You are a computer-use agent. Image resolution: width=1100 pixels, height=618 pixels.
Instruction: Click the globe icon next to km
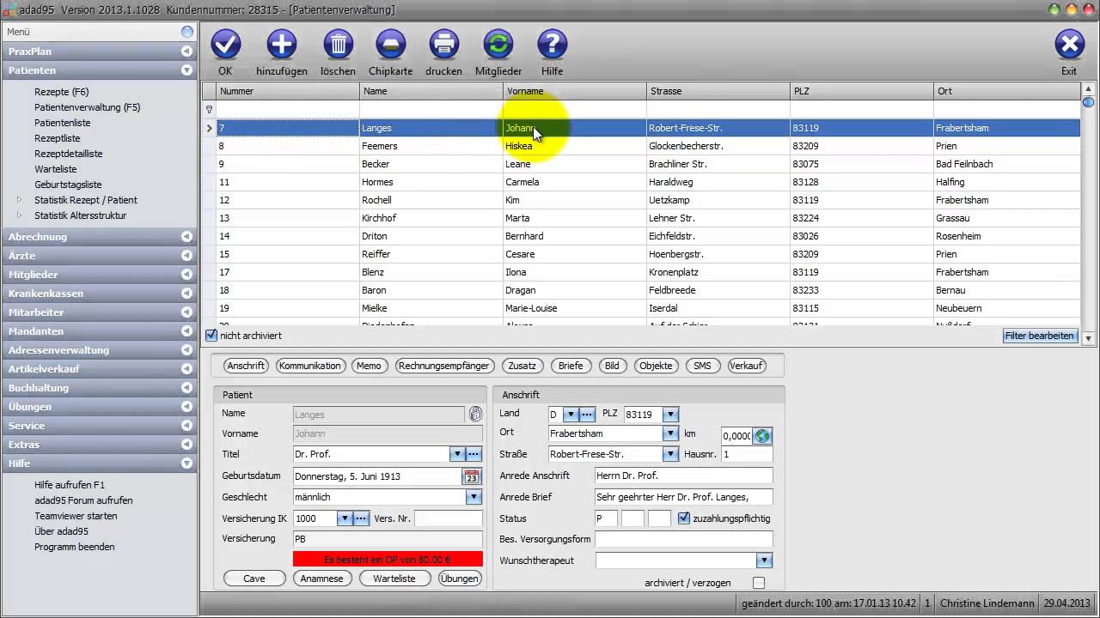(x=762, y=435)
